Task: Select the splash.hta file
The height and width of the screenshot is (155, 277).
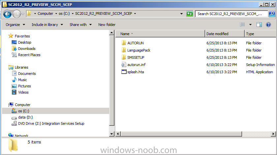Action: pos(136,72)
